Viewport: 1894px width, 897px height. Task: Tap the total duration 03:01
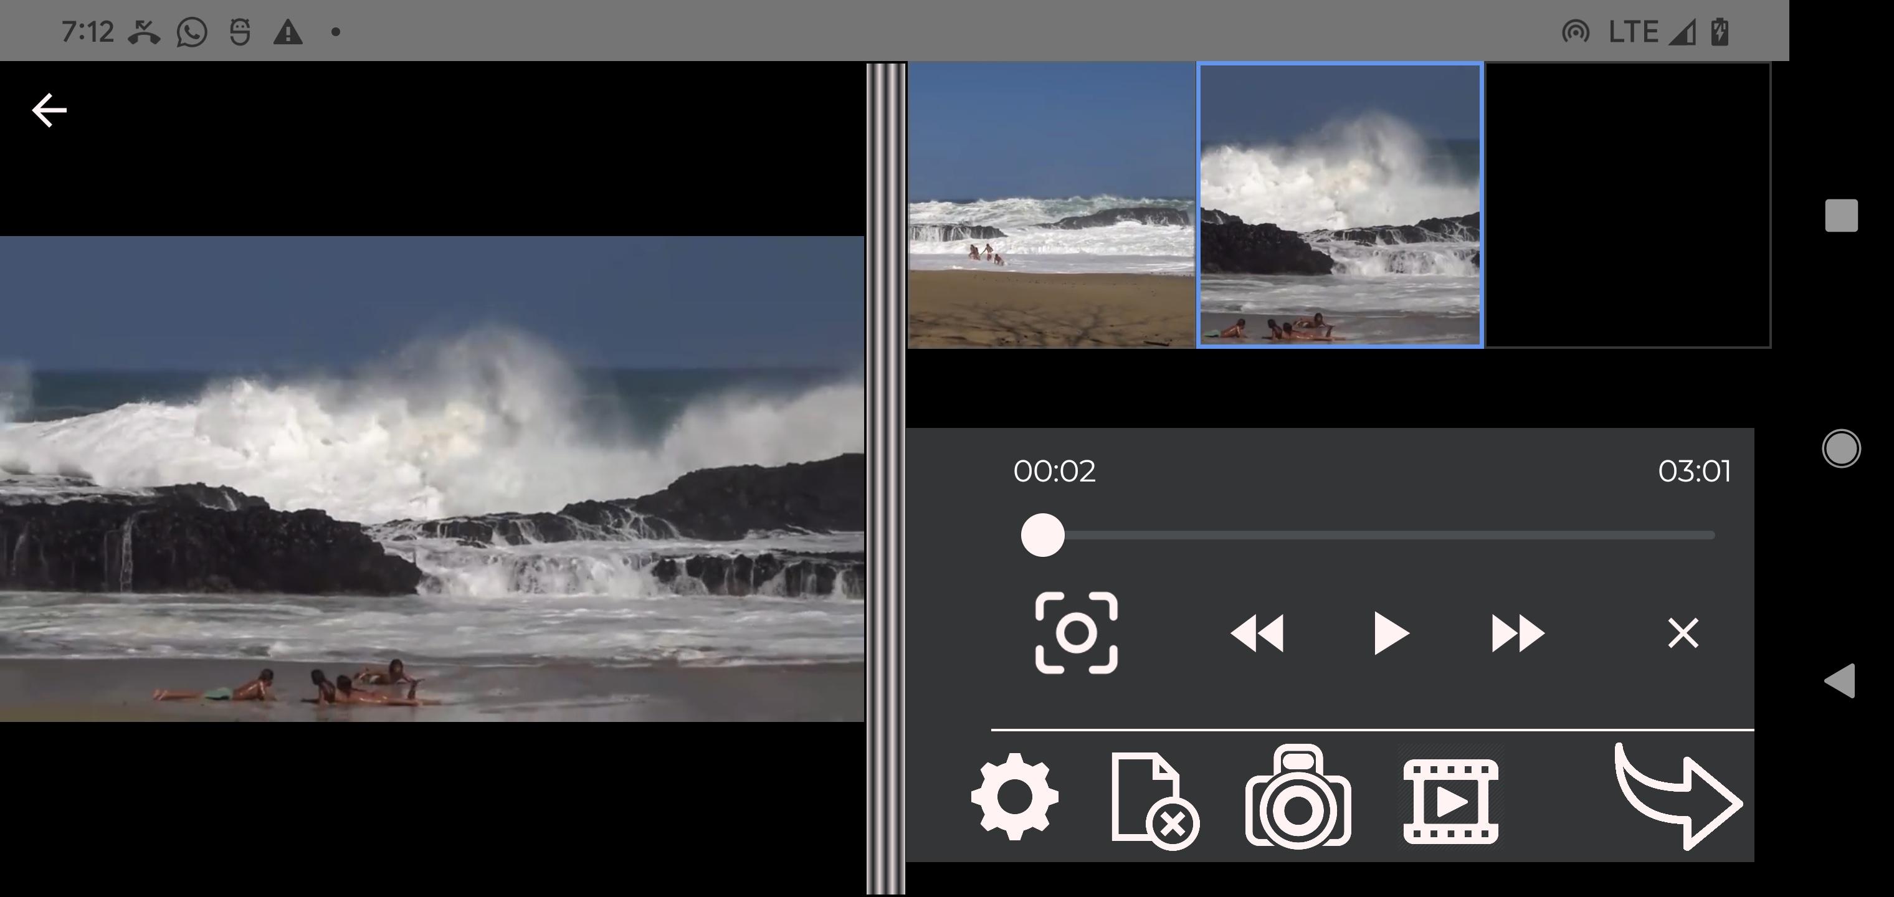pos(1694,472)
